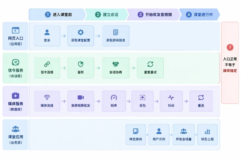The width and height of the screenshot is (241, 161).
Task: Click the 信令服务 row heading
Action: [16, 70]
